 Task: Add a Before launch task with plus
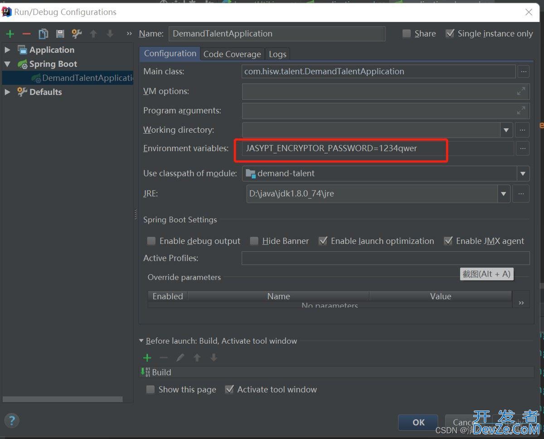pyautogui.click(x=147, y=358)
